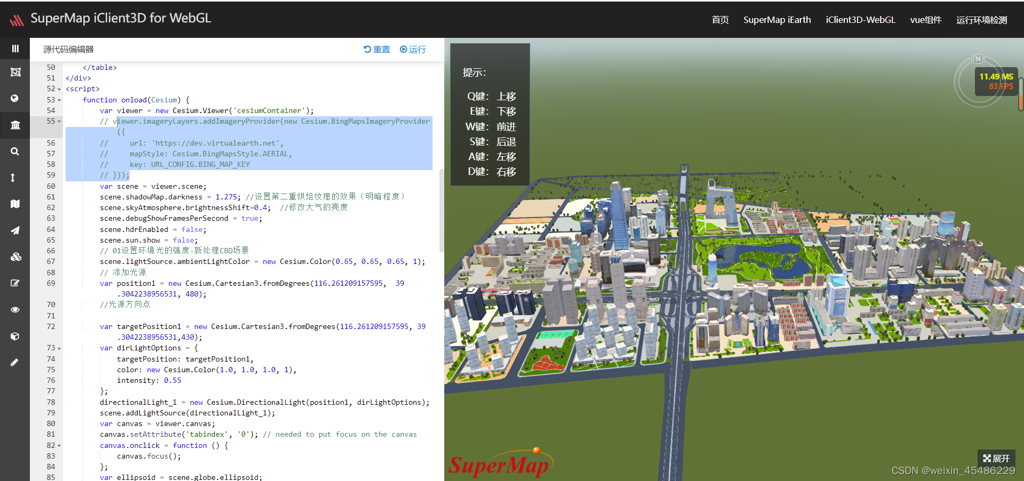Screen dimensions: 1024x481
Task: Select the highlighted building examples category
Action: pyautogui.click(x=15, y=125)
